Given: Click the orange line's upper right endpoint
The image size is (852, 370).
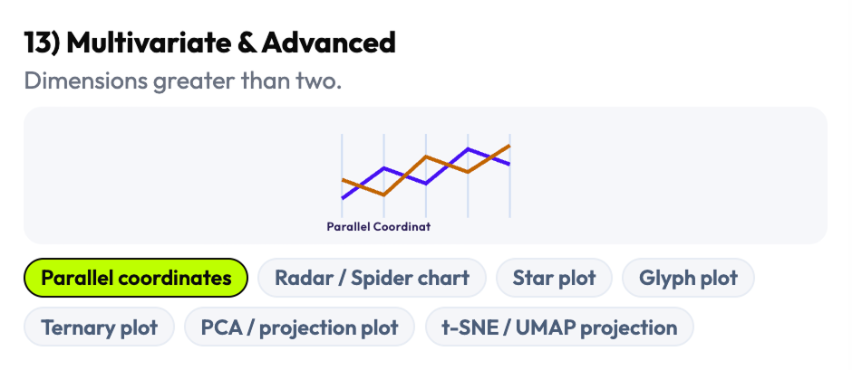Looking at the screenshot, I should pos(508,146).
